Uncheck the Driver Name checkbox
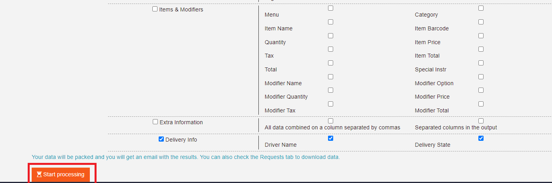This screenshot has height=183, width=552. (330, 138)
